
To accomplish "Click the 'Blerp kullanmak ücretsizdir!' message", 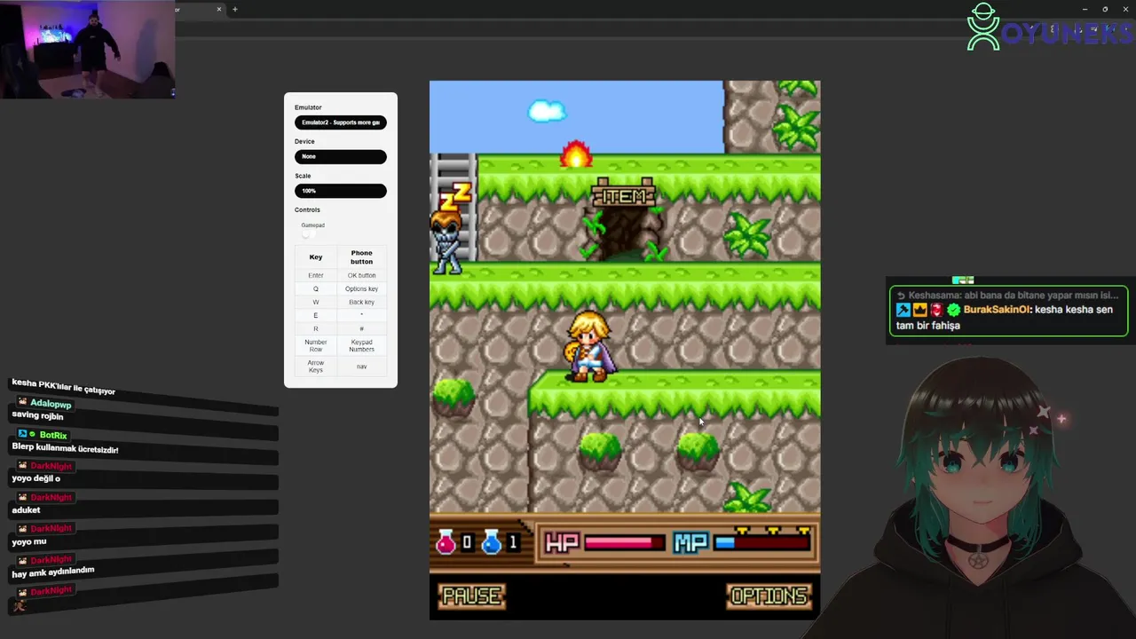I will pyautogui.click(x=65, y=448).
